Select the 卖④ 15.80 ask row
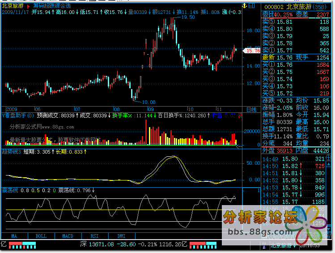Screen dimensions: 335x253 [296, 29]
